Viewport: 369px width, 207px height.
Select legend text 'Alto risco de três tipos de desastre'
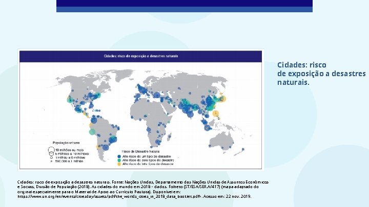tap(148, 164)
